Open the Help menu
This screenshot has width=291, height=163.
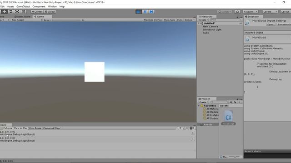62,6
